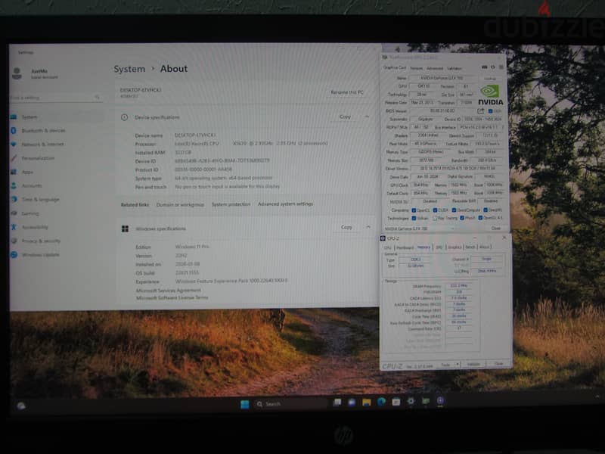Toggle DirectML checkbox in GPU-Z
The image size is (605, 454).
click(x=486, y=210)
